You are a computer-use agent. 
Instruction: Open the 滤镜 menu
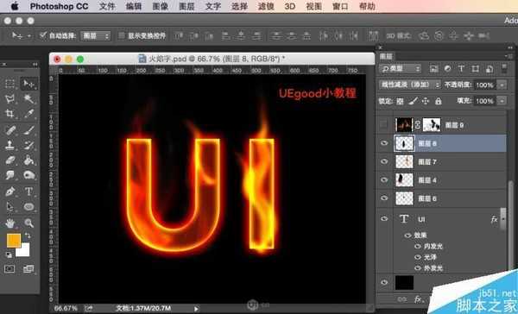click(266, 6)
